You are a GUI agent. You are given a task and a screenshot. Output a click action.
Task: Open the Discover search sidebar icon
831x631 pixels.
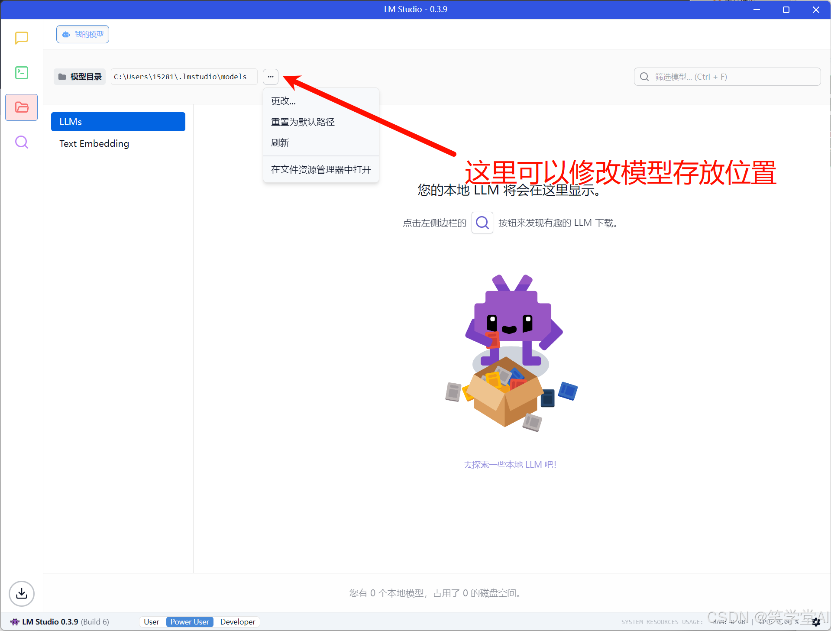[x=22, y=142]
